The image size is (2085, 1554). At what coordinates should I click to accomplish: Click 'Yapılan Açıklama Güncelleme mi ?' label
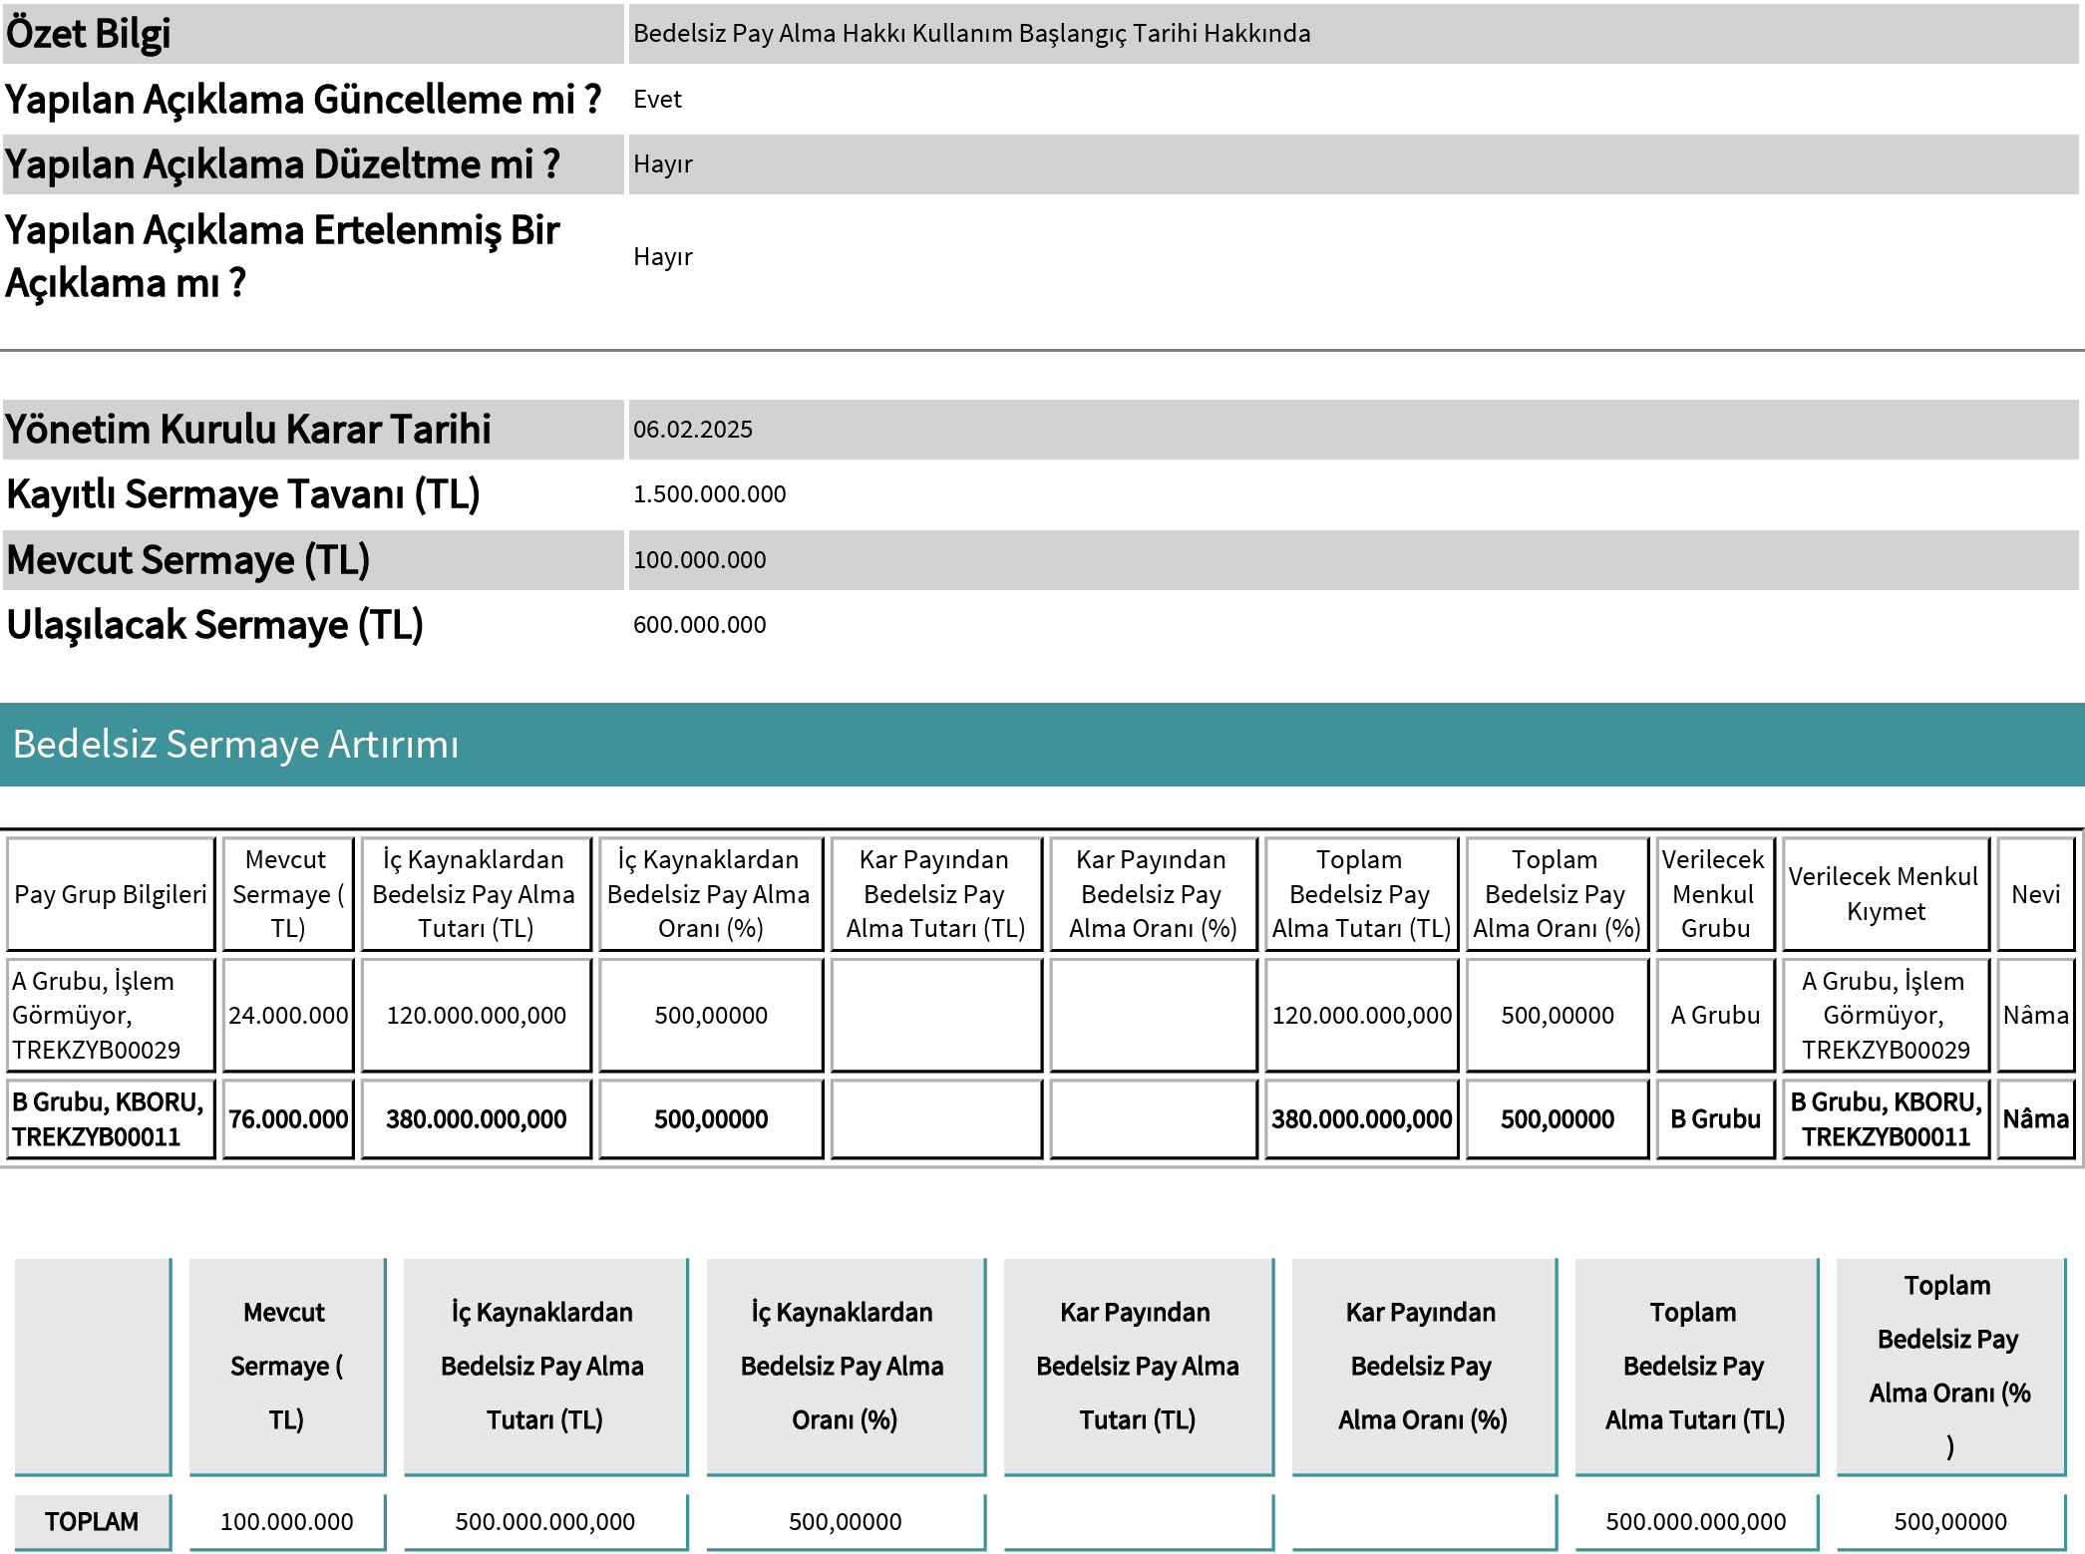pos(303,100)
